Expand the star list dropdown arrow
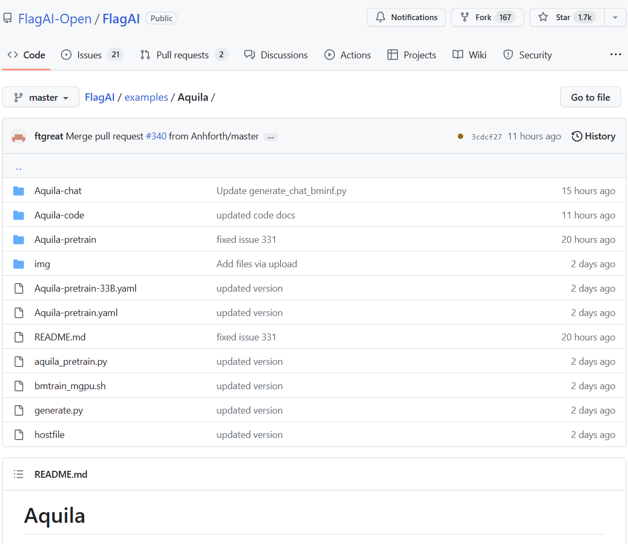The height and width of the screenshot is (544, 628). coord(615,17)
